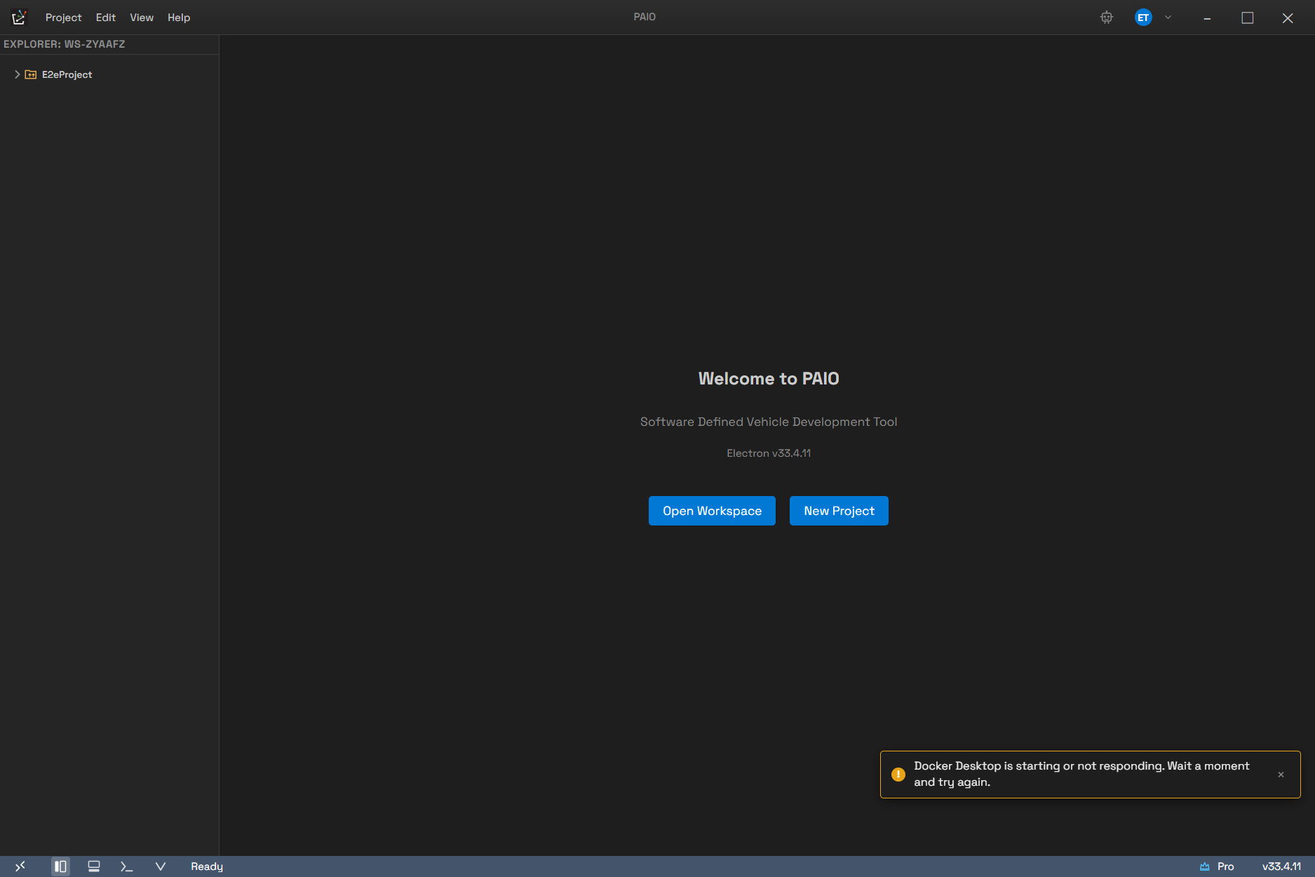Viewport: 1315px width, 877px height.
Task: Toggle the sidebar panel icon
Action: (60, 866)
